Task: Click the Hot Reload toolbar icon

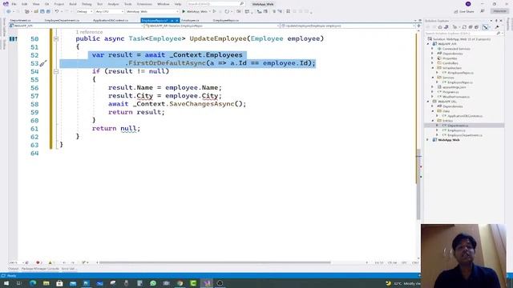Action: (x=227, y=11)
